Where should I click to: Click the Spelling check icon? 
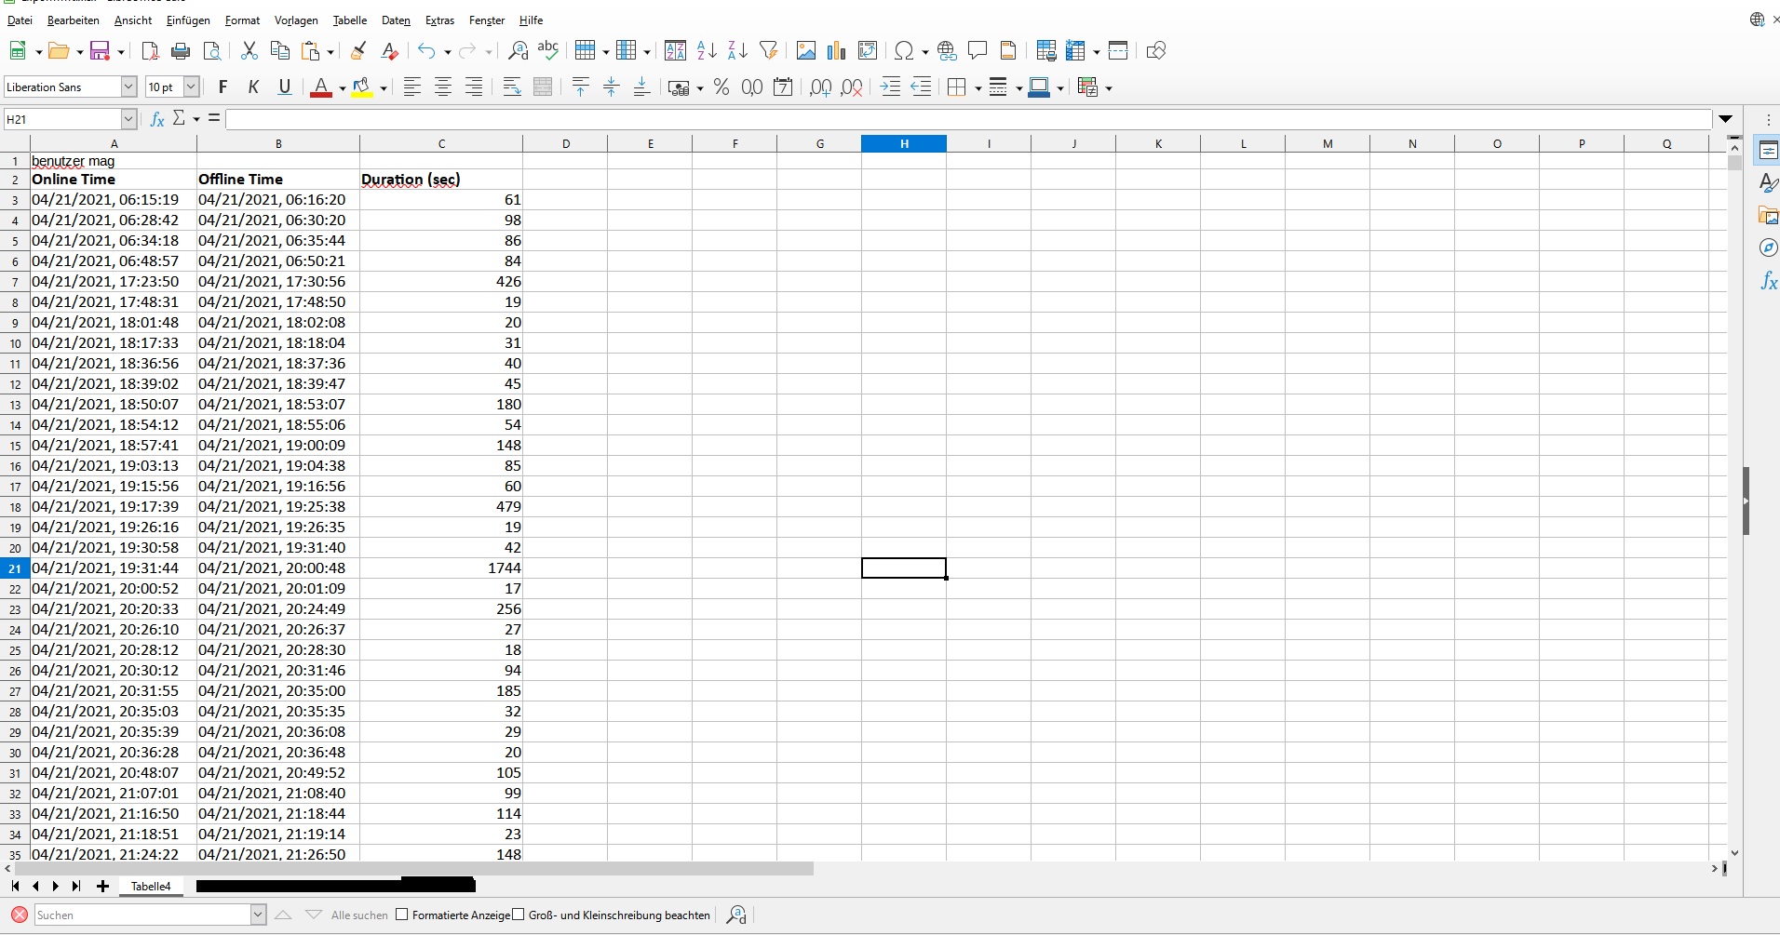548,51
